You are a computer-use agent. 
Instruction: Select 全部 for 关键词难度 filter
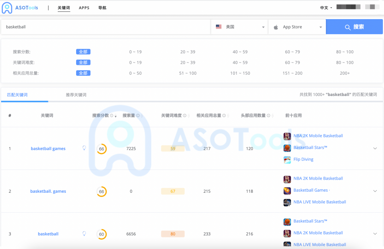[x=83, y=62]
